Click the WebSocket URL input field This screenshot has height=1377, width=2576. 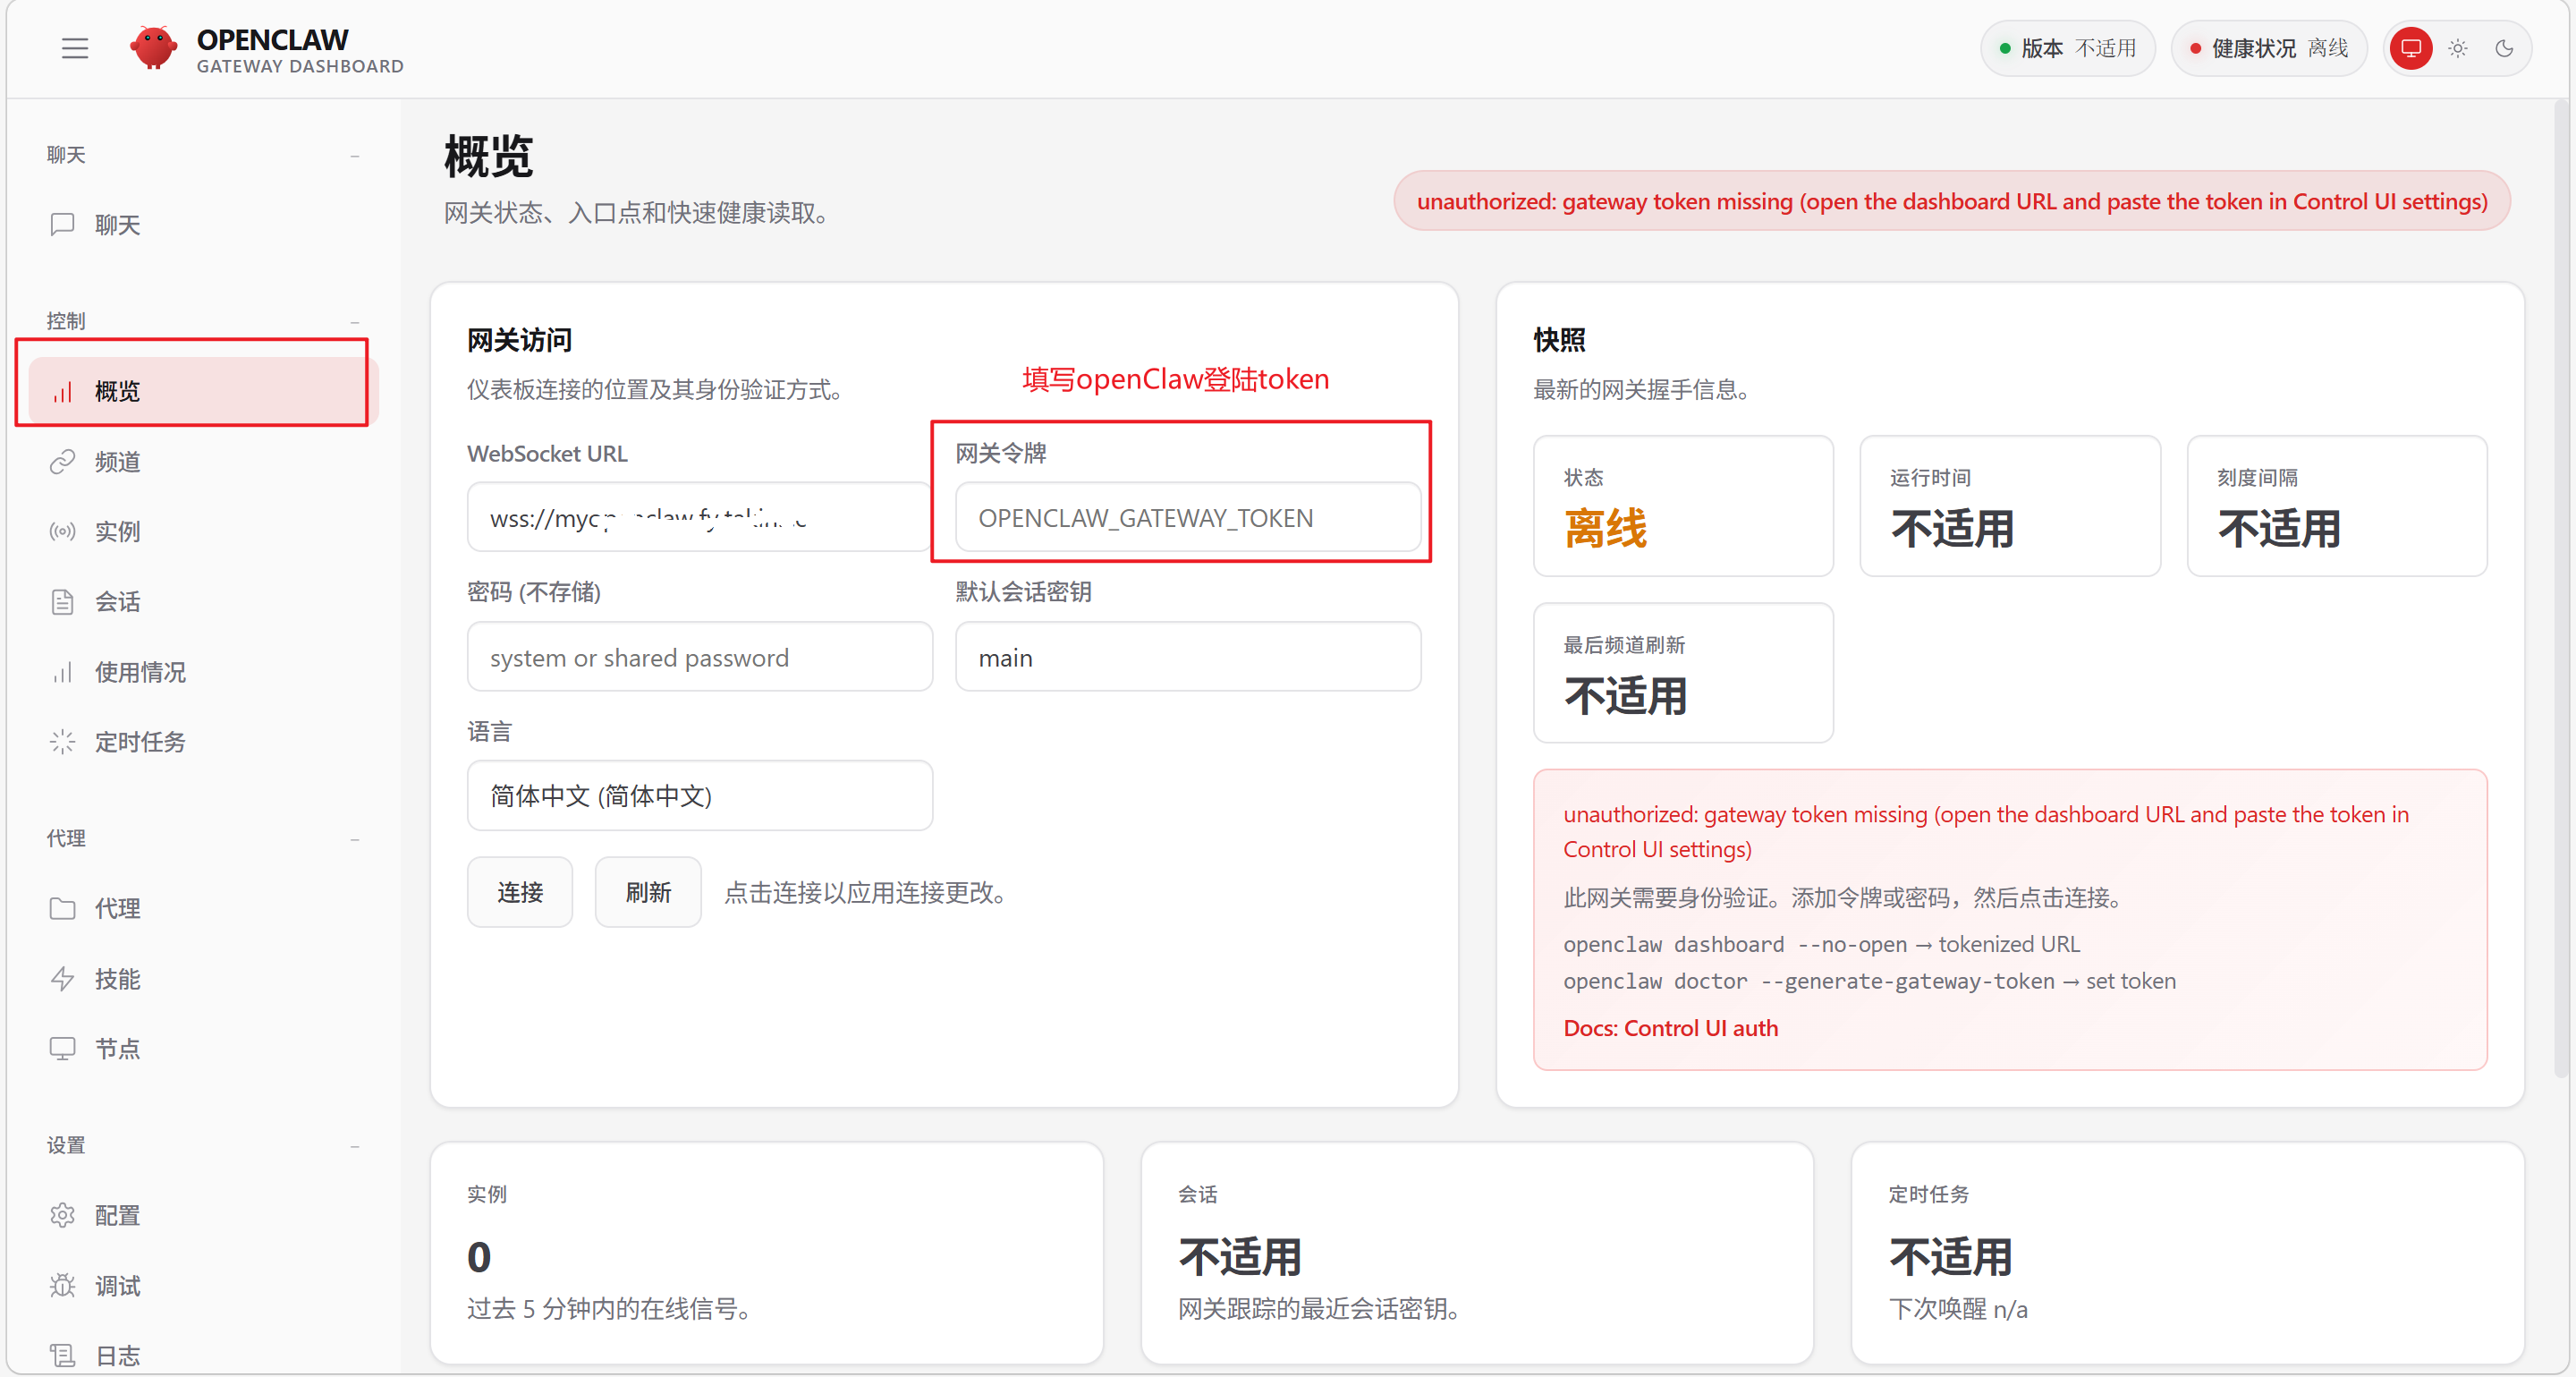point(698,517)
